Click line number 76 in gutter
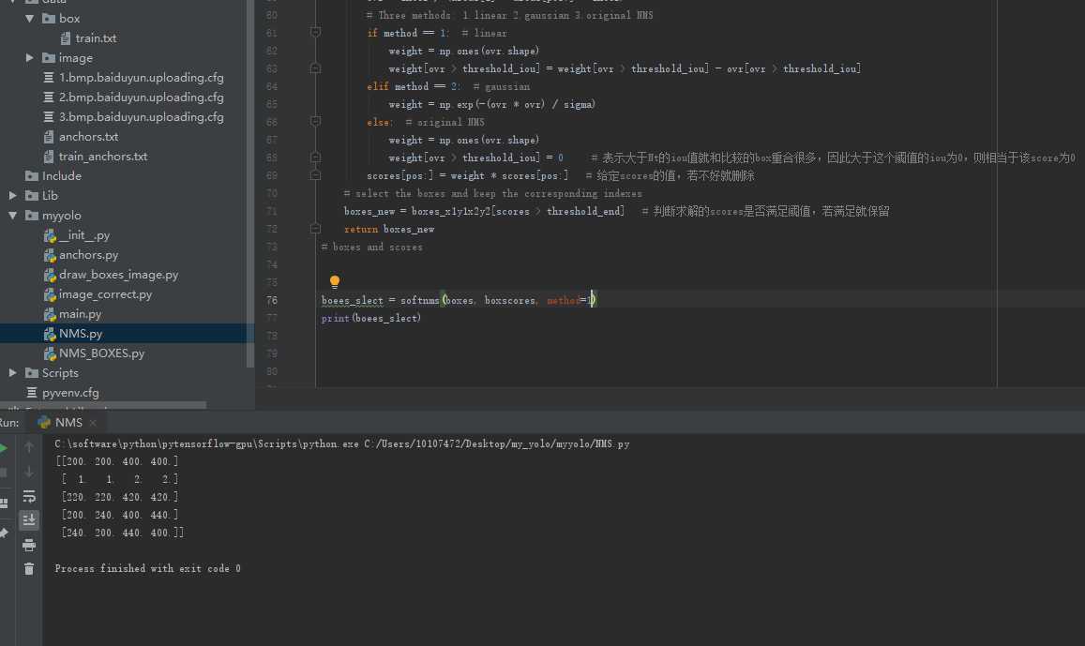 coord(272,300)
